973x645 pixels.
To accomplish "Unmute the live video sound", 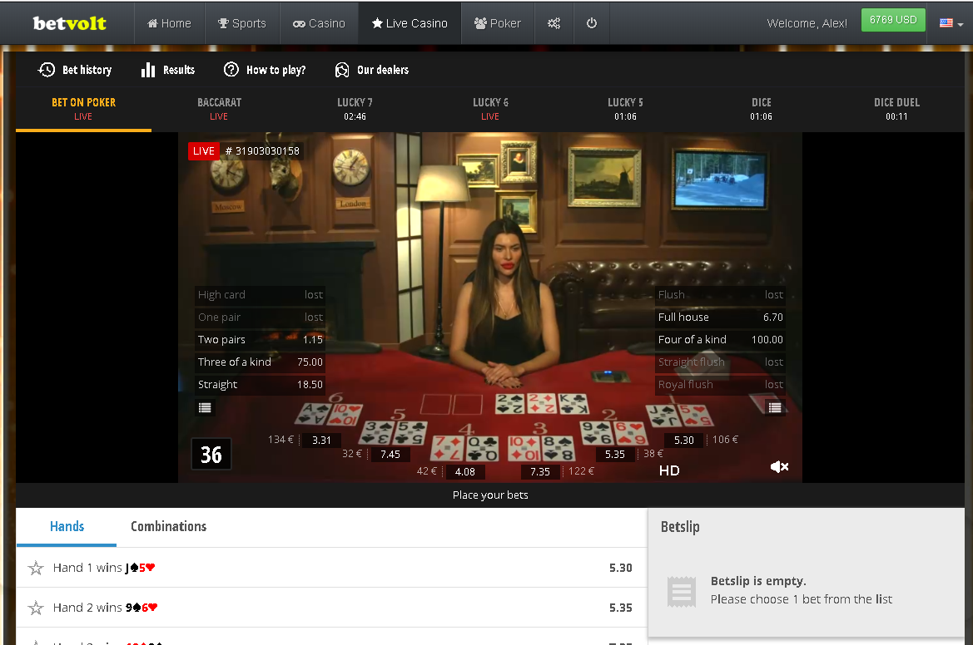I will pyautogui.click(x=779, y=467).
